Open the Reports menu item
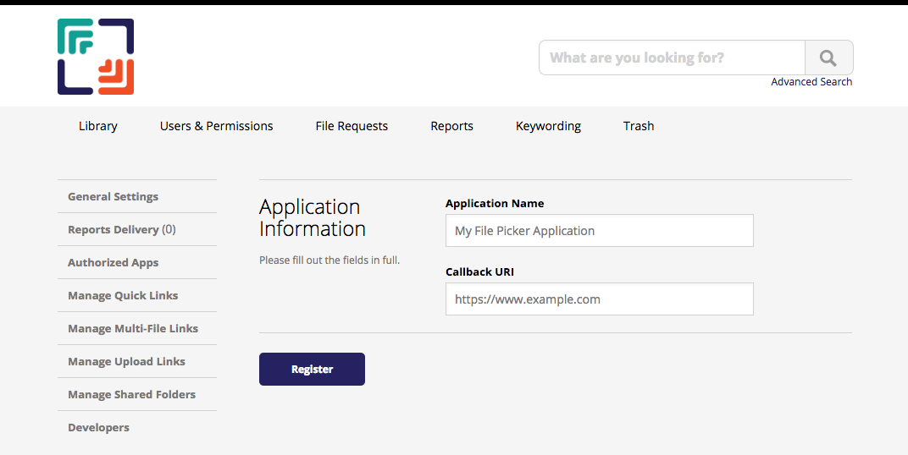Image resolution: width=908 pixels, height=455 pixels. pyautogui.click(x=451, y=126)
